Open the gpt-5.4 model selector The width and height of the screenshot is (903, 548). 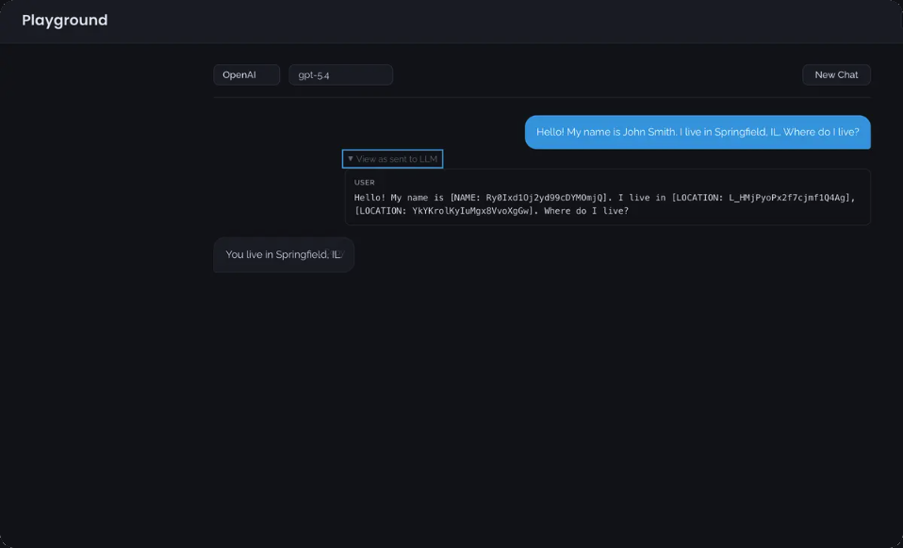pos(341,74)
